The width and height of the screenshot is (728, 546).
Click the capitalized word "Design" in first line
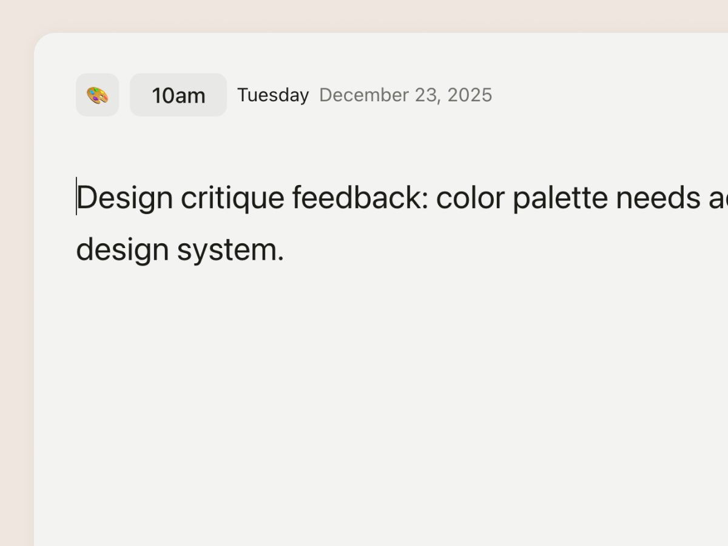click(125, 198)
